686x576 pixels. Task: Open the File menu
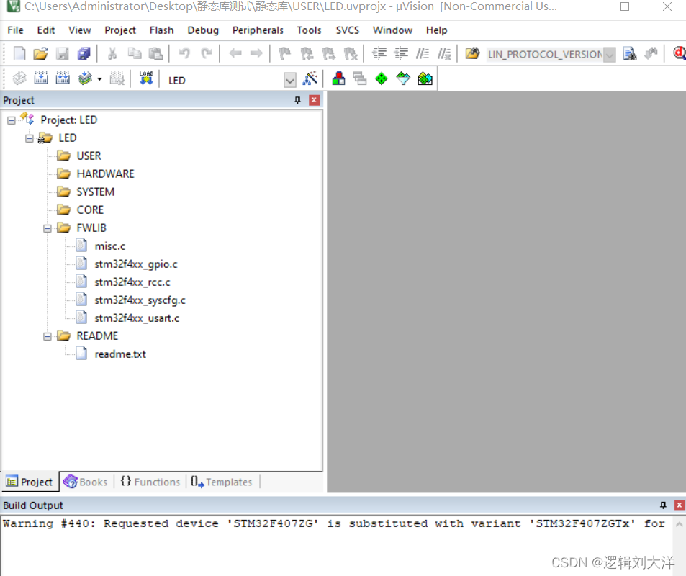pyautogui.click(x=15, y=30)
